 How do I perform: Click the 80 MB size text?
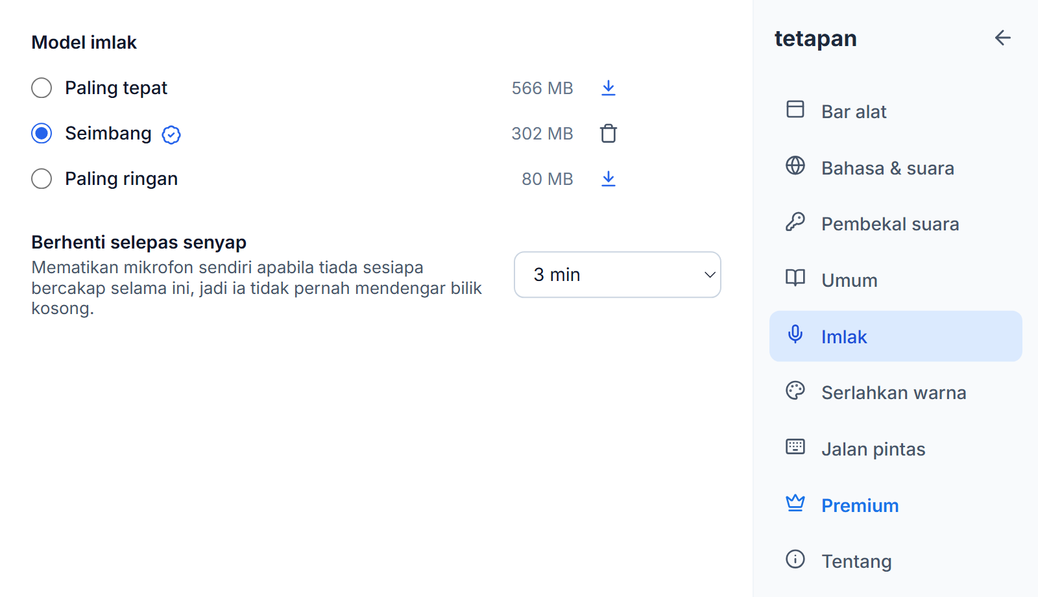click(x=548, y=179)
